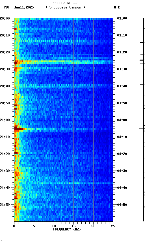The height and width of the screenshot is (244, 156).
Task: Click the 20 Hz frequency tick label
Action: click(93, 226)
